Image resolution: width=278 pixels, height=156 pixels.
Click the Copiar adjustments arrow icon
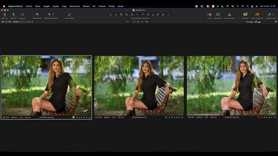coord(269,14)
